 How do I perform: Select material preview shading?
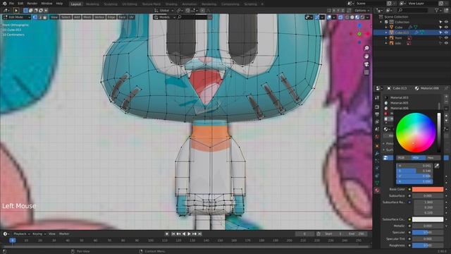tap(357, 17)
